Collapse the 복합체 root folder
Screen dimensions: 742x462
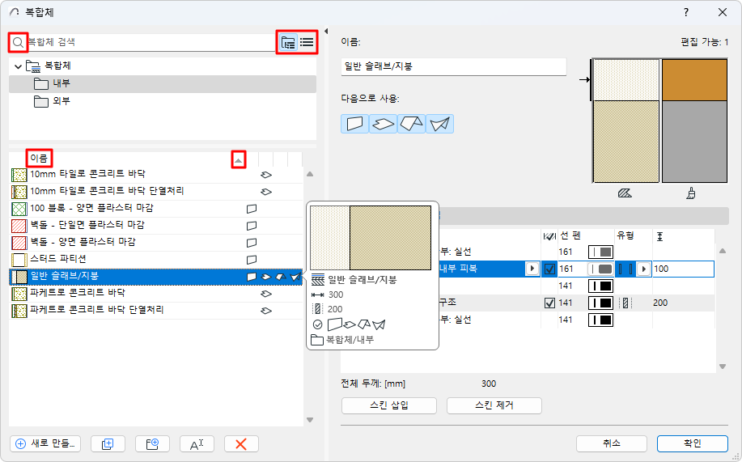(x=18, y=66)
